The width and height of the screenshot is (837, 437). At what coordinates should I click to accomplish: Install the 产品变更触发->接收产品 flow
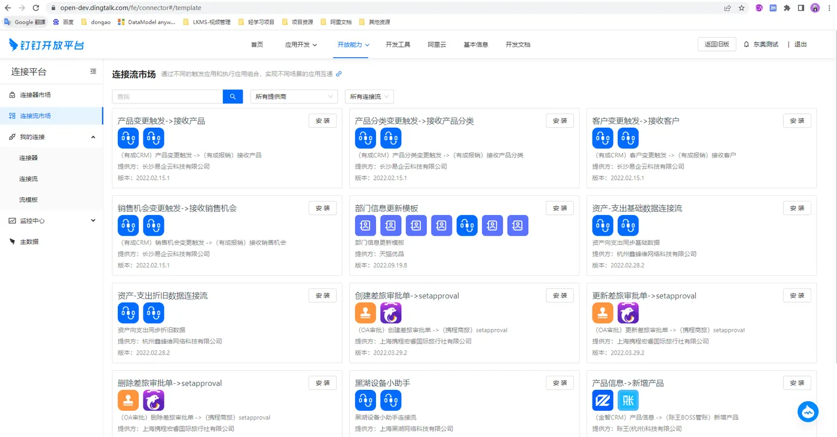pos(323,121)
